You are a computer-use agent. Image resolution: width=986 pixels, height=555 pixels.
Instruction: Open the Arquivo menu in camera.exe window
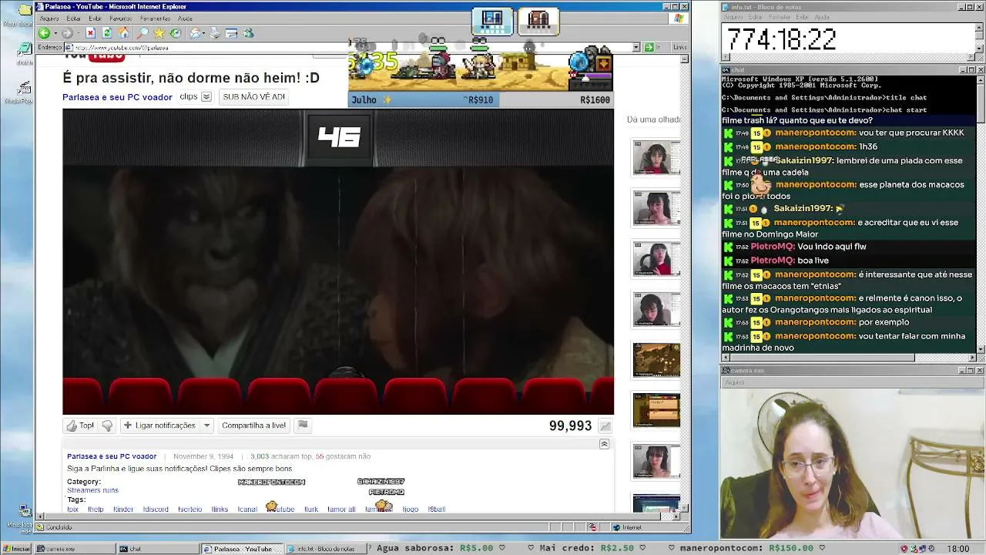(735, 382)
